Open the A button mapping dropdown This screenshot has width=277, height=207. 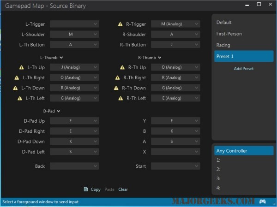175,142
